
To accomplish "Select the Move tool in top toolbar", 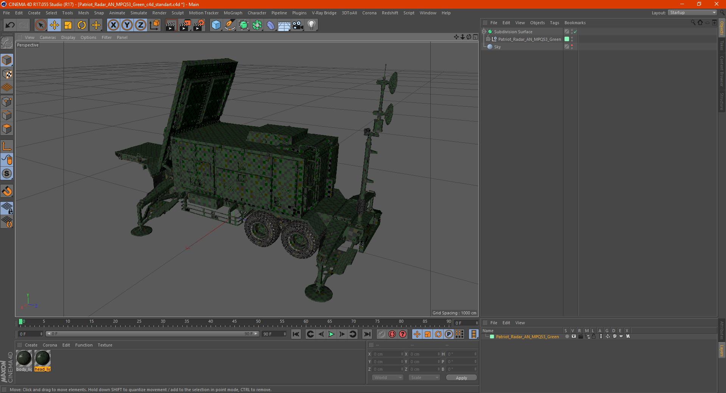I will tap(54, 25).
